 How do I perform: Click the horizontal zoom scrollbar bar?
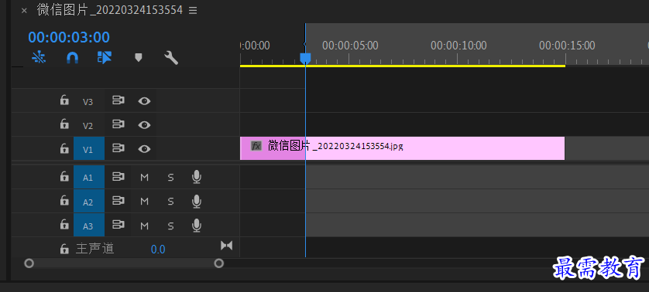(124, 263)
